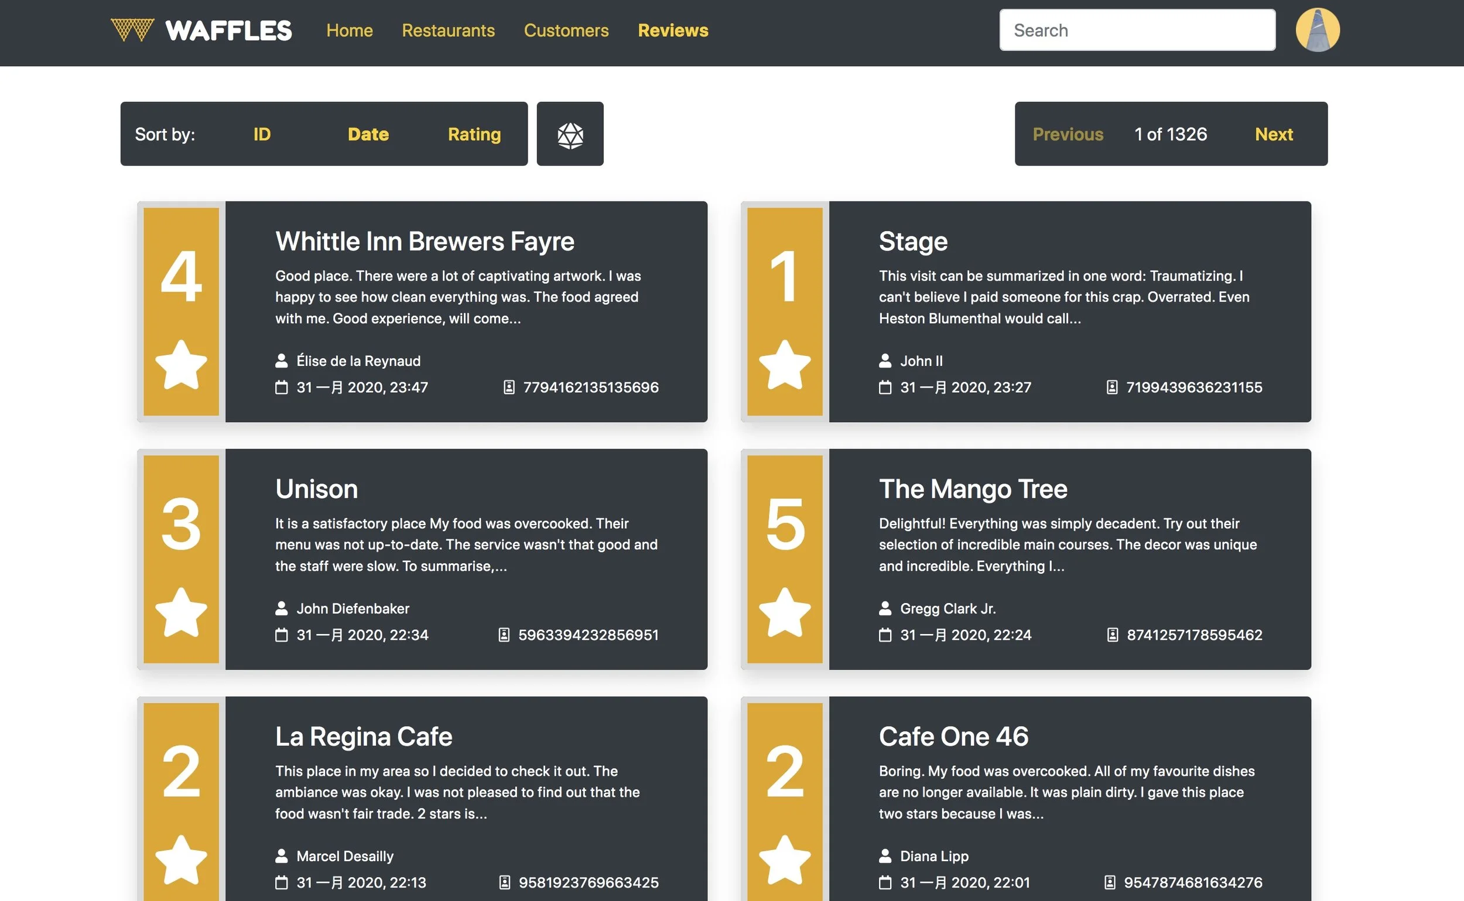Open Whittle Inn Brewers Fayre review title
This screenshot has width=1464, height=901.
pos(425,241)
